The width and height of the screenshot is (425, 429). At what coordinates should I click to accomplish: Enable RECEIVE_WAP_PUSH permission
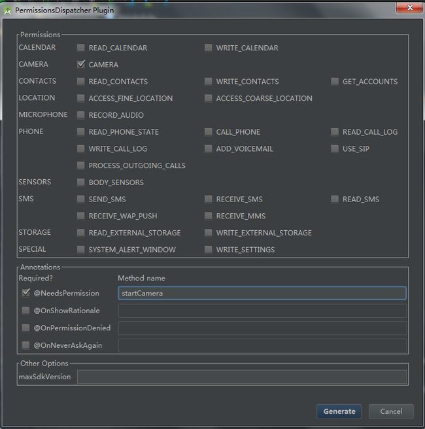80,216
